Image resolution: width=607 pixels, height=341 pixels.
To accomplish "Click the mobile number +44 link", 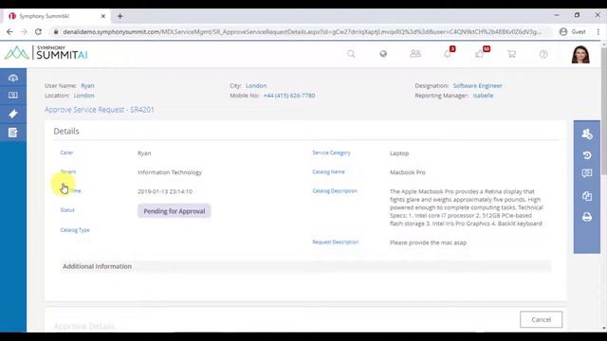I will (x=289, y=96).
